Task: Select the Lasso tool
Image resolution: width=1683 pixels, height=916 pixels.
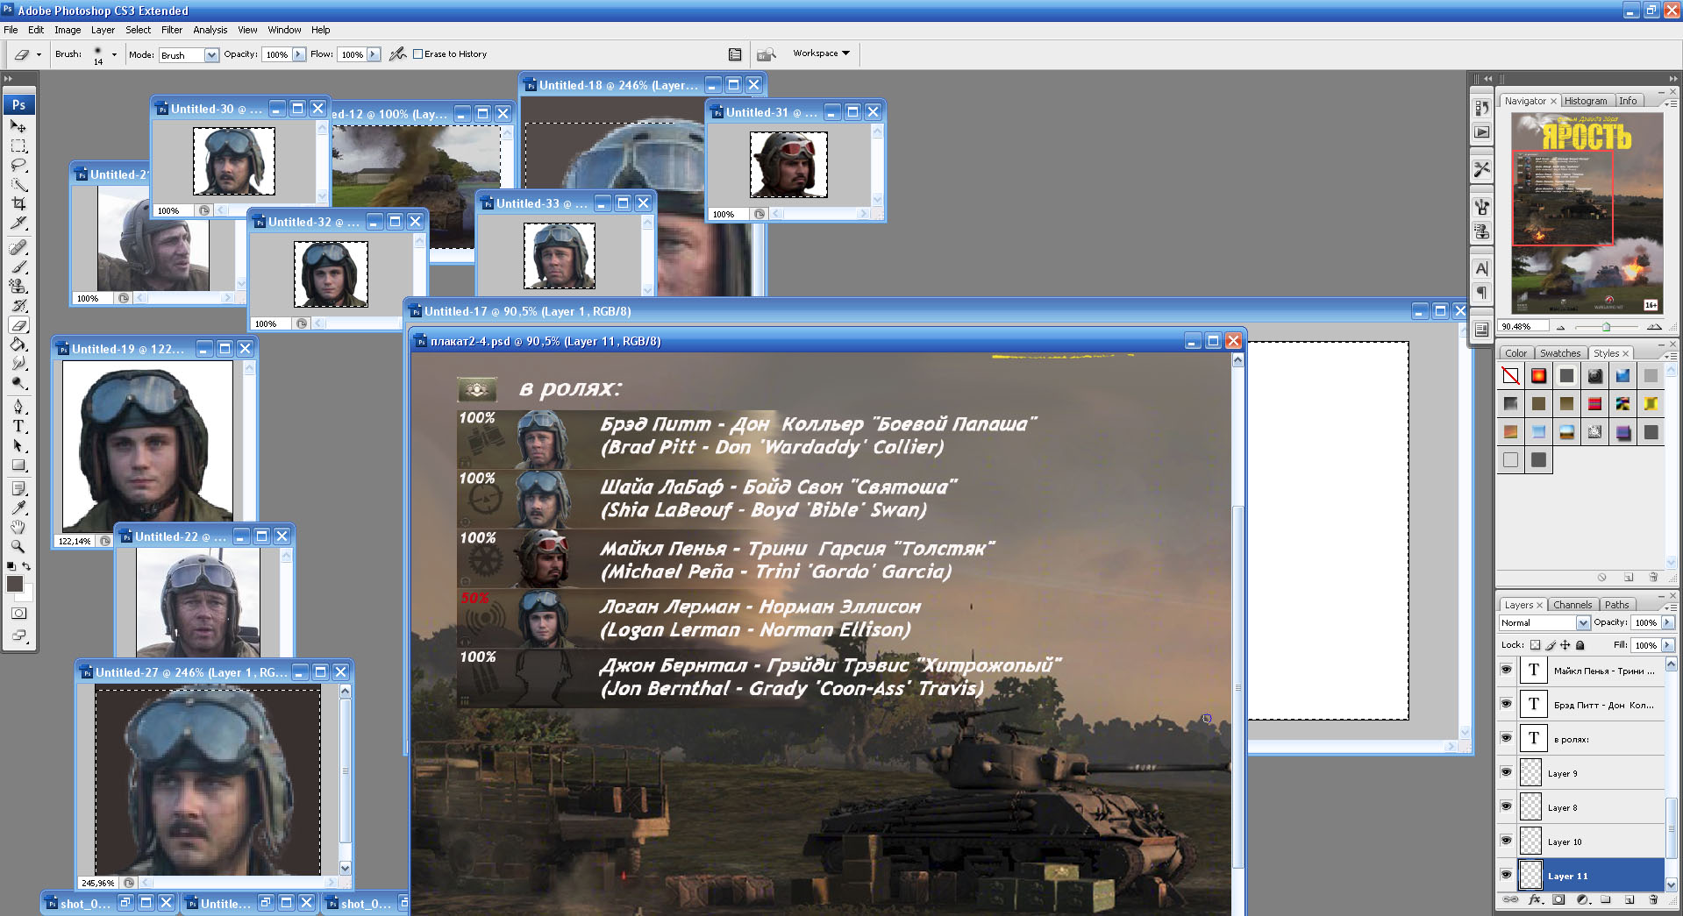Action: 18,165
